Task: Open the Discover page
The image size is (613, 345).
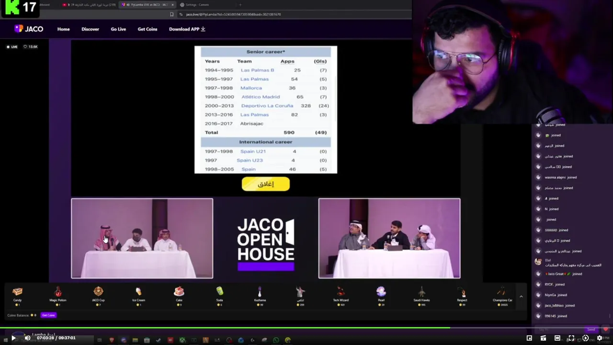Action: [90, 29]
